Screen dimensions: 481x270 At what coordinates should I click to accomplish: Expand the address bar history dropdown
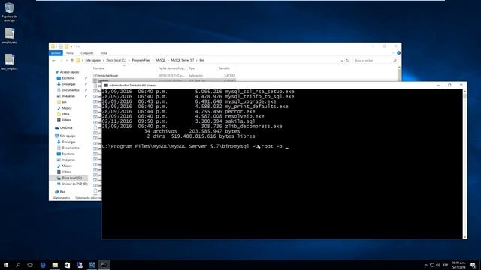click(x=342, y=61)
